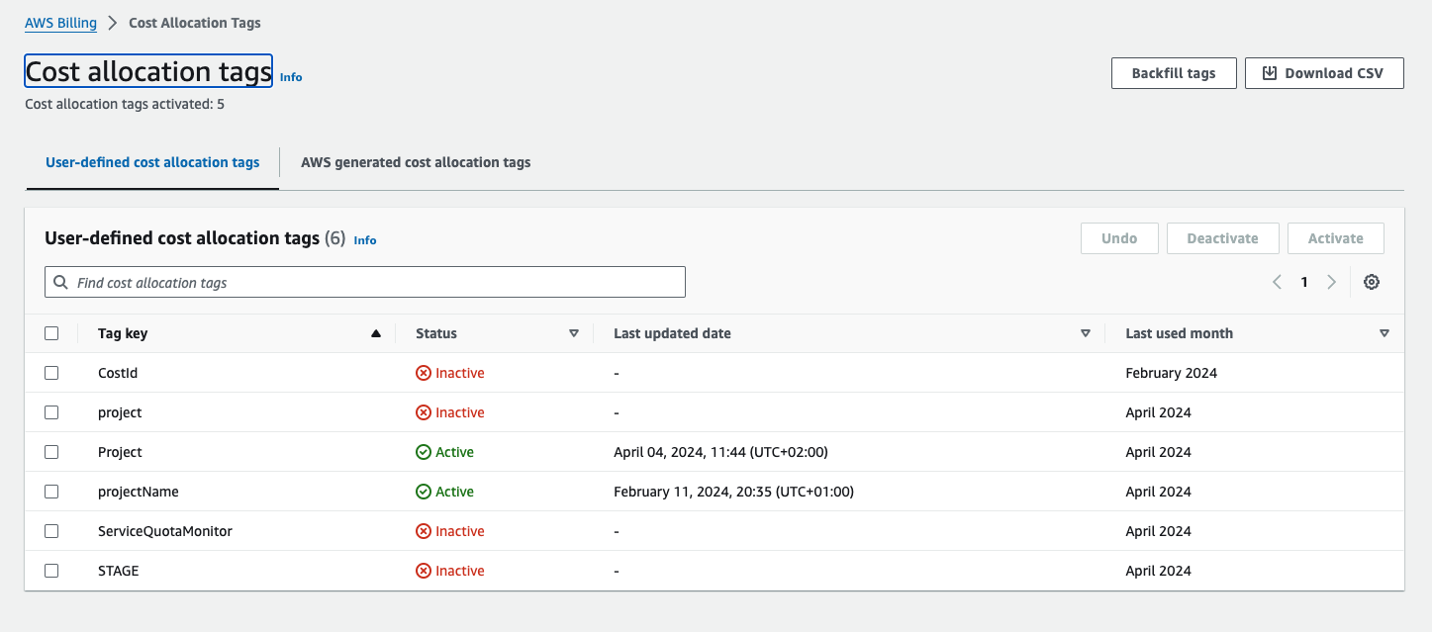Click the STAGE tag key
The height and width of the screenshot is (632, 1432).
click(x=119, y=571)
